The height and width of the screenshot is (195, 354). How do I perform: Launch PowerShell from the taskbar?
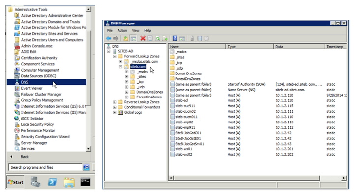pyautogui.click(x=52, y=182)
